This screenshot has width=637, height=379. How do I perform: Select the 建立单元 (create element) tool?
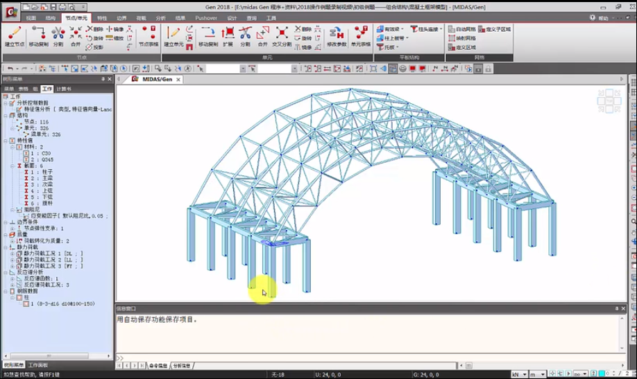(x=173, y=35)
